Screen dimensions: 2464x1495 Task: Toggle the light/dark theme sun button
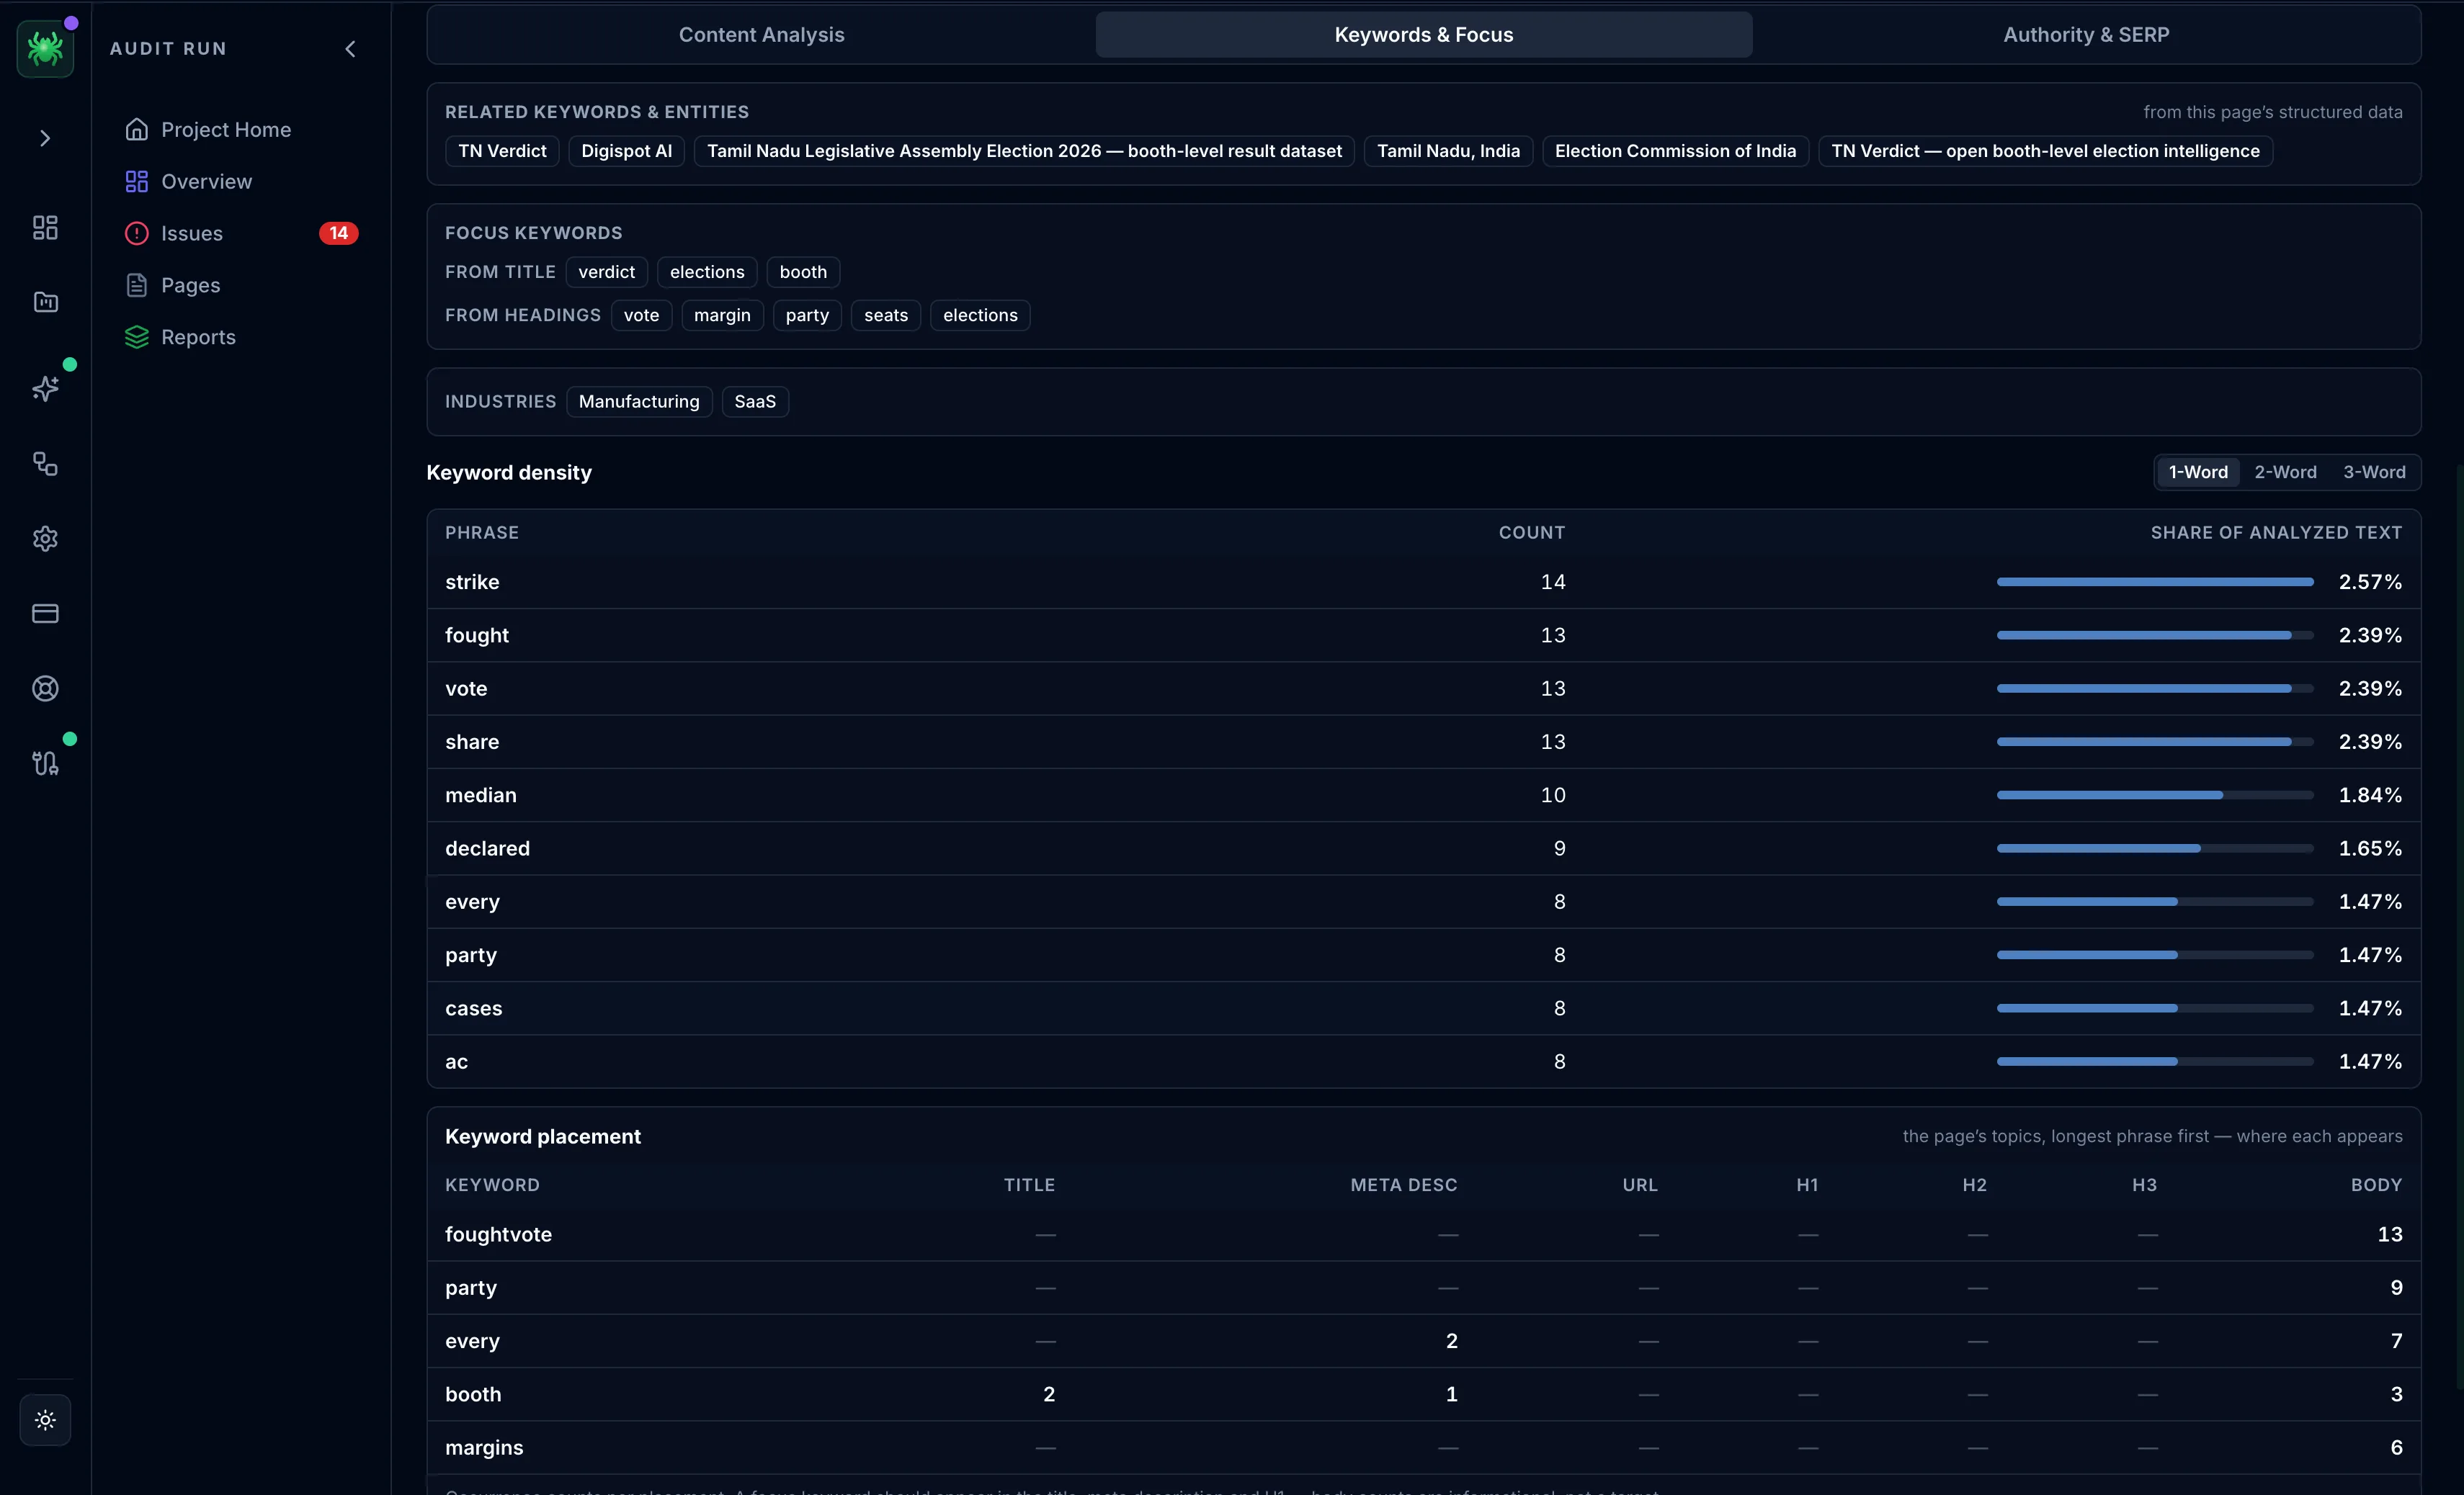(x=45, y=1420)
